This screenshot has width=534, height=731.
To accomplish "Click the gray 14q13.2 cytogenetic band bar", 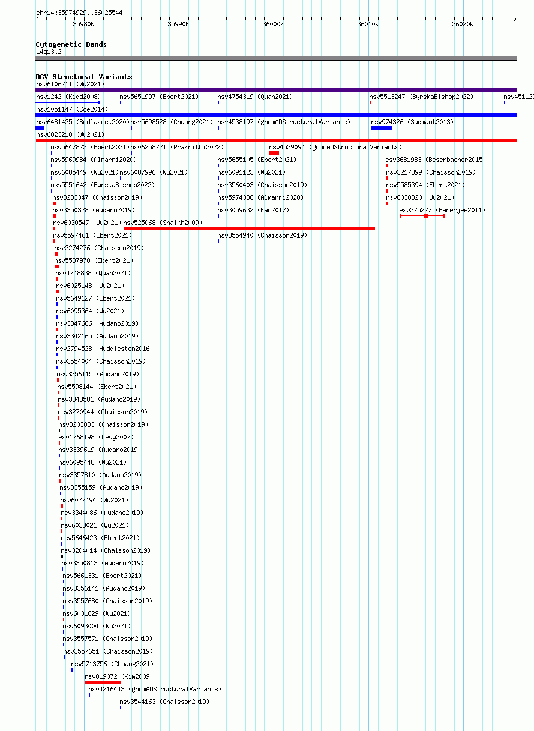I will point(276,58).
